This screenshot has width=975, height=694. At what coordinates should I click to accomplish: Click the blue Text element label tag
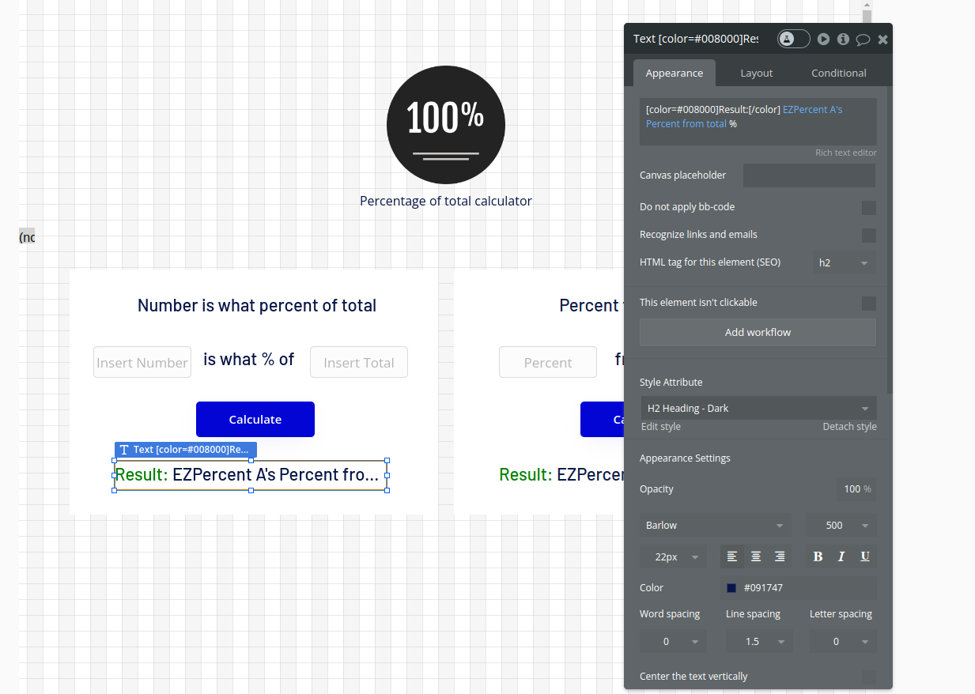click(186, 450)
